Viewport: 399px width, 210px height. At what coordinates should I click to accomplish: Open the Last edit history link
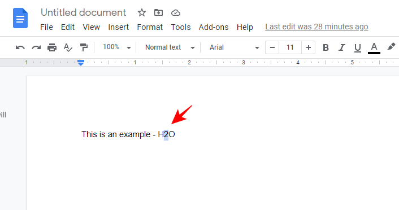click(316, 27)
